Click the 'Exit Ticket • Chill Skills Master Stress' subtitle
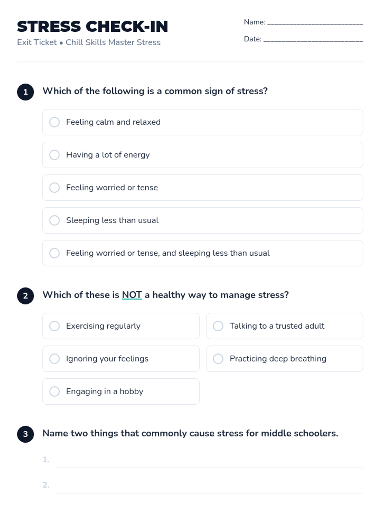Image resolution: width=380 pixels, height=507 pixels. point(89,42)
